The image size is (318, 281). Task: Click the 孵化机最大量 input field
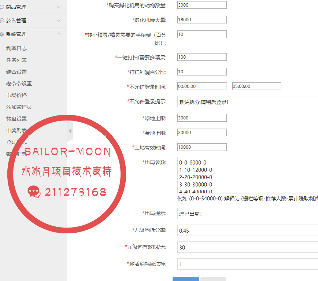point(201,19)
